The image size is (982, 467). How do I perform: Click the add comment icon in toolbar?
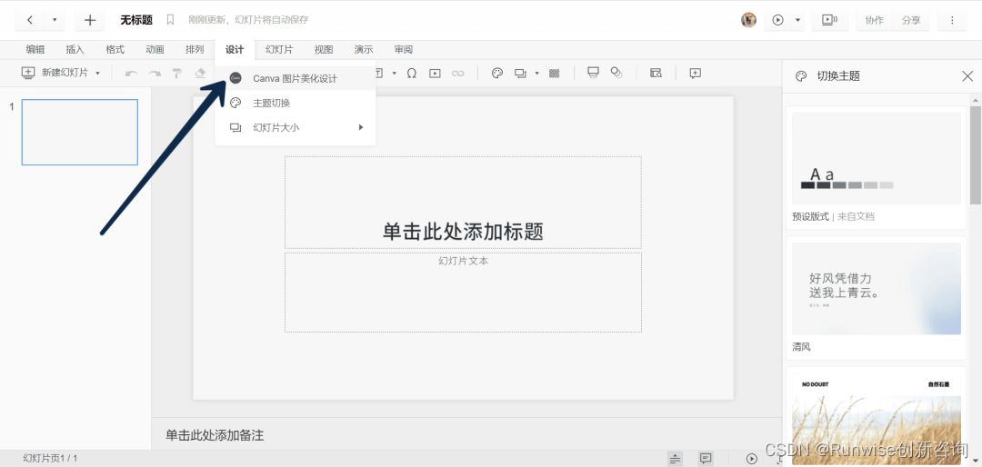696,74
